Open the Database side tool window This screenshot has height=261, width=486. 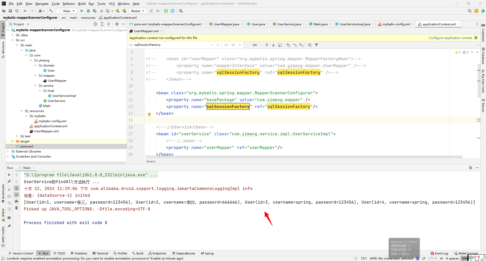point(483,56)
